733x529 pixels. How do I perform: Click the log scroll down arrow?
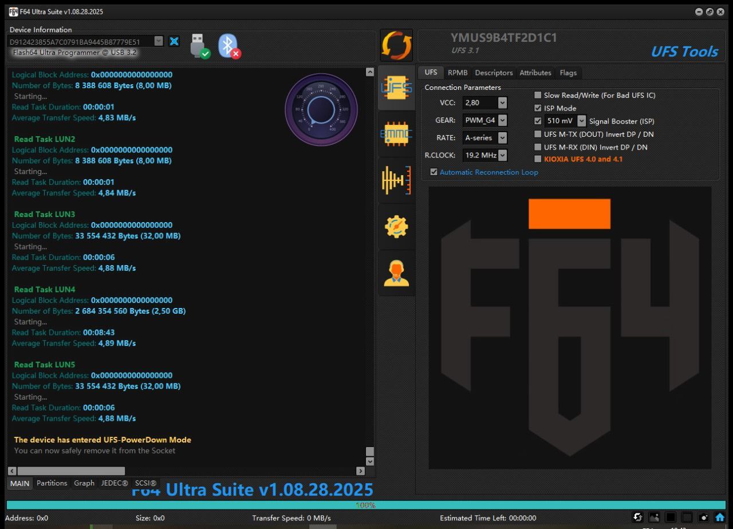click(369, 461)
